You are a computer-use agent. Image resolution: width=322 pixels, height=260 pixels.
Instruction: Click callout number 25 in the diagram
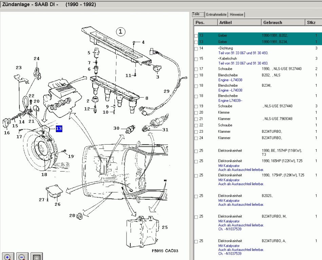[165, 227]
